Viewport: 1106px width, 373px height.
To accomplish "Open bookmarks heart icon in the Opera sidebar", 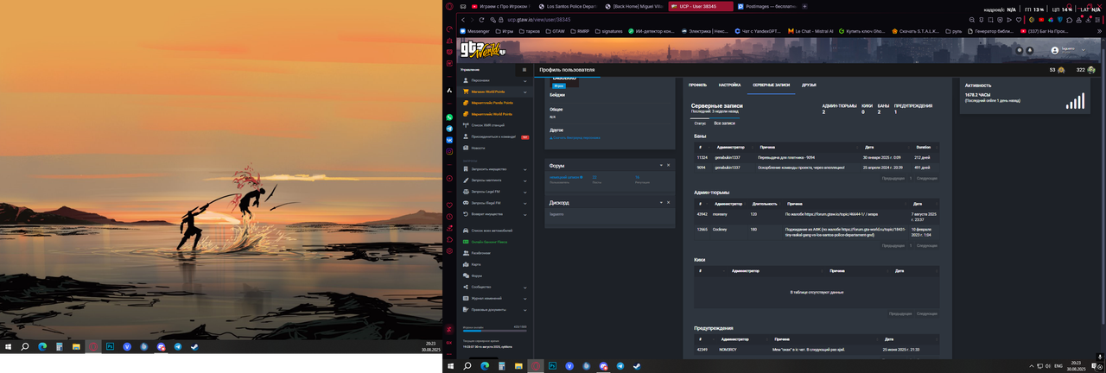I will 449,205.
